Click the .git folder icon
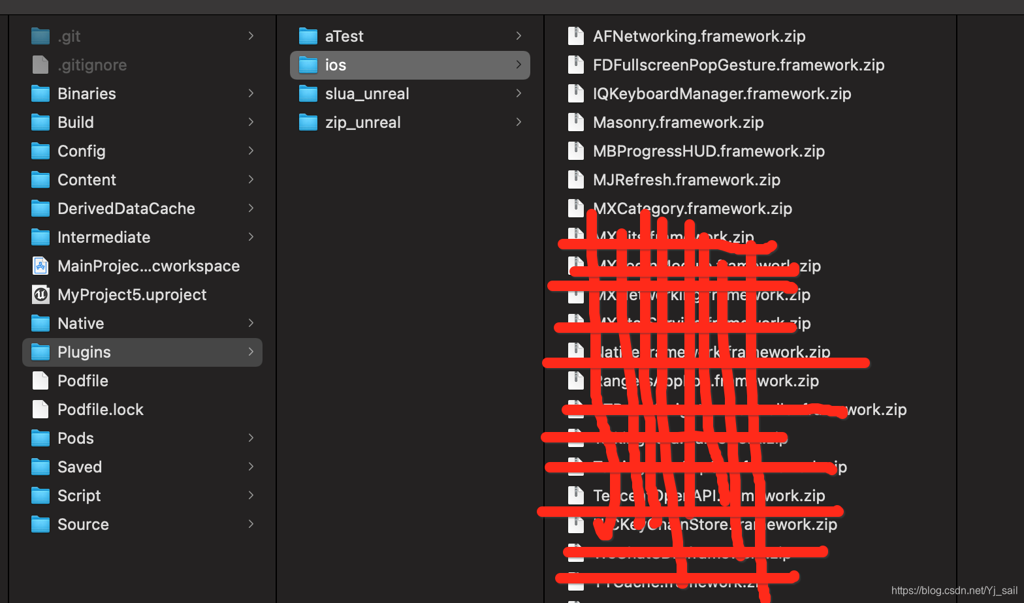 40,36
